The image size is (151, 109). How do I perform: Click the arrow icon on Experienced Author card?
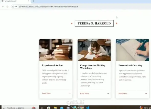(x=70, y=93)
